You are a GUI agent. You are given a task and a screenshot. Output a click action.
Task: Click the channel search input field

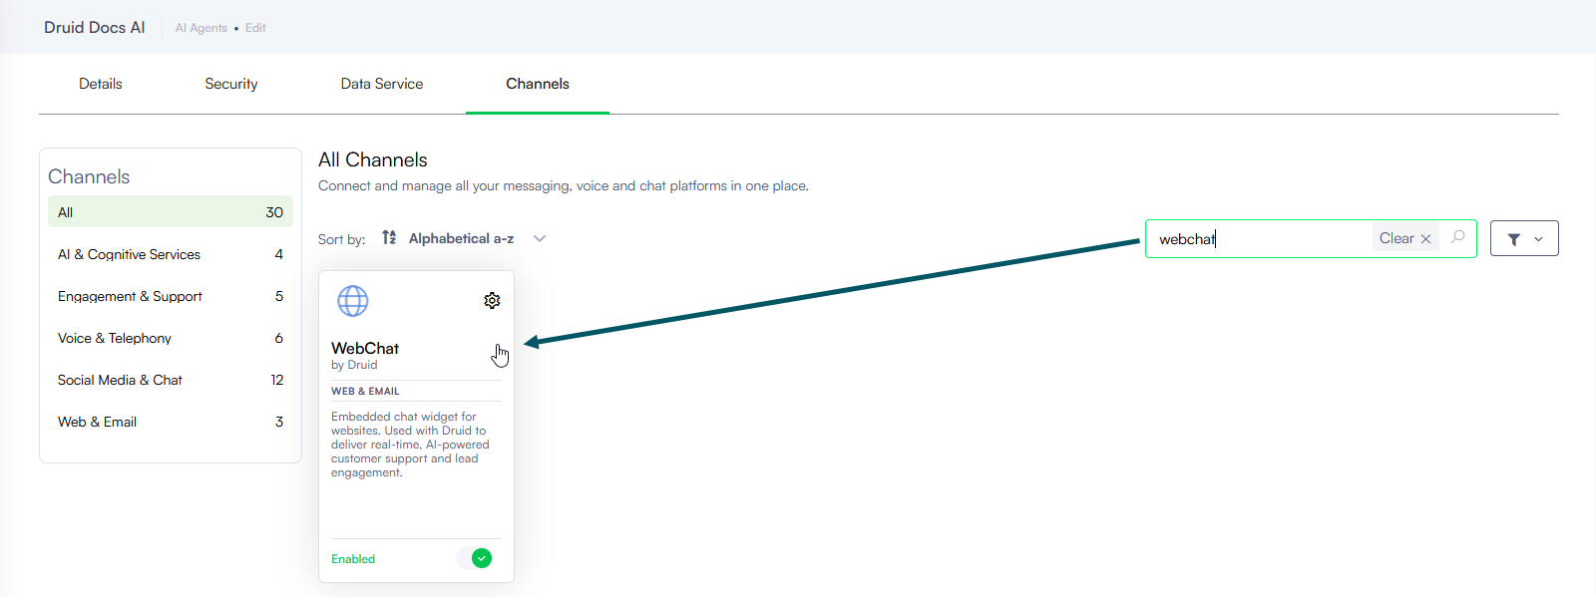[1257, 239]
